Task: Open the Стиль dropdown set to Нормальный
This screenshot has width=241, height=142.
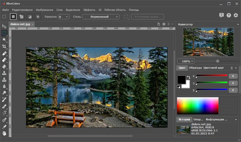Action: [101, 17]
